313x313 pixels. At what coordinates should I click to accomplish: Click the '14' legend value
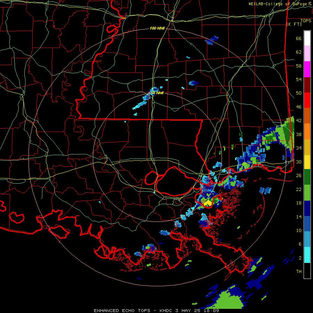click(x=299, y=217)
